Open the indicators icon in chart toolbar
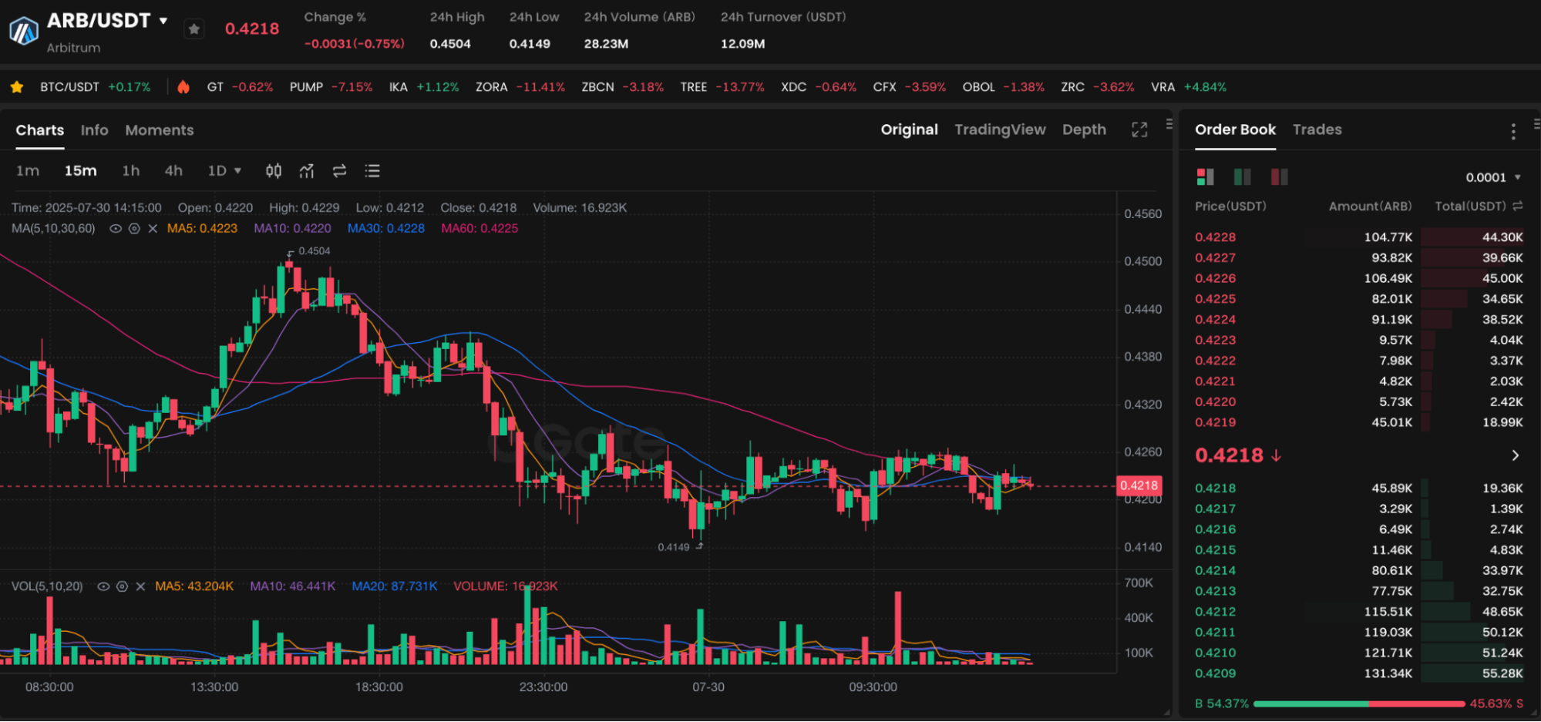Viewport: 1541px width, 722px height. tap(307, 171)
